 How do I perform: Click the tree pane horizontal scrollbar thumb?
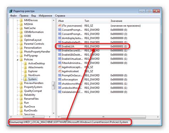tap(34, 117)
